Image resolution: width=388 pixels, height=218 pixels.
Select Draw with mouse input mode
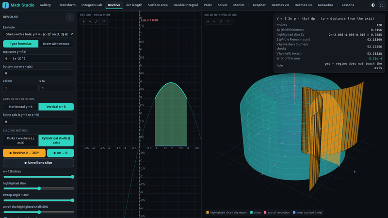[x=56, y=44]
